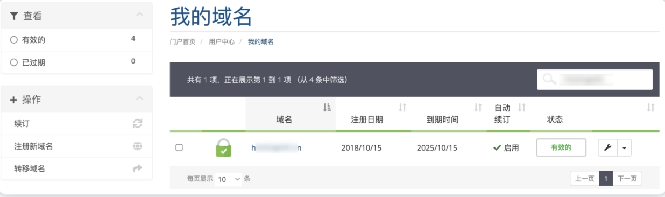Open the blurred domain name link

[276, 147]
